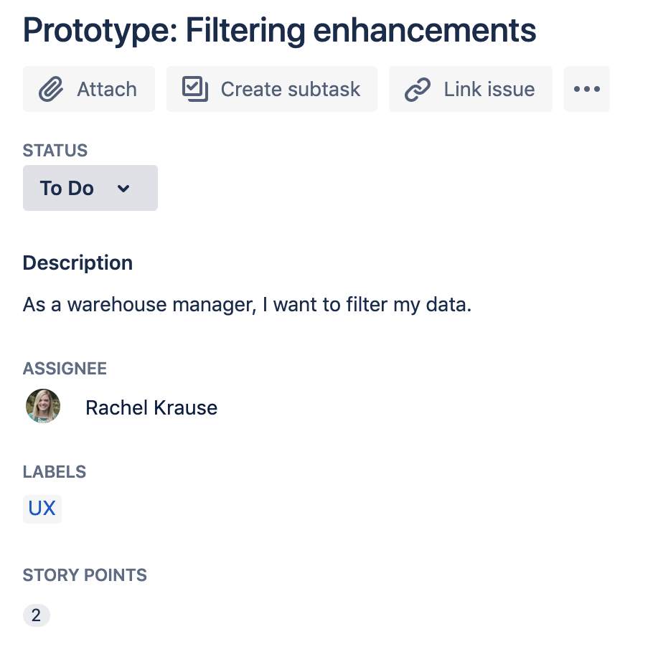Click the Description heading

[x=77, y=263]
